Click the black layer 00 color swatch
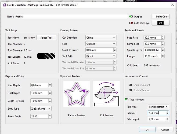Viewport: 177px width, 134px height. pos(160,23)
